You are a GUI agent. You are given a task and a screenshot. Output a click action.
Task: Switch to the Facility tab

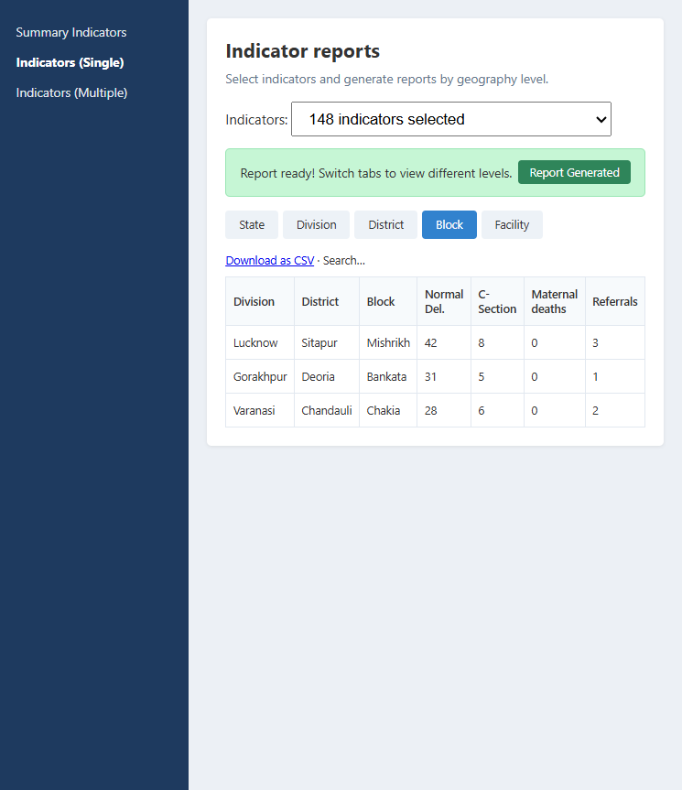(x=512, y=224)
